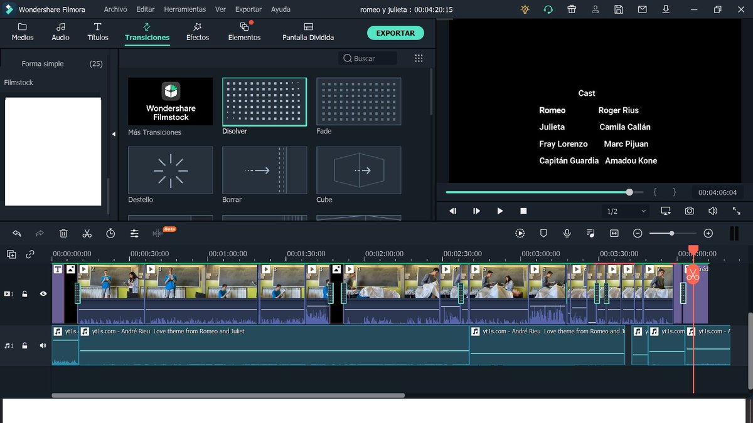This screenshot has height=423, width=753.
Task: Record voiceover with microphone icon
Action: point(567,233)
